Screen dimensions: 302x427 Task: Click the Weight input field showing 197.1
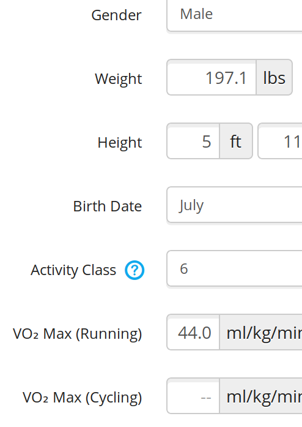click(212, 77)
